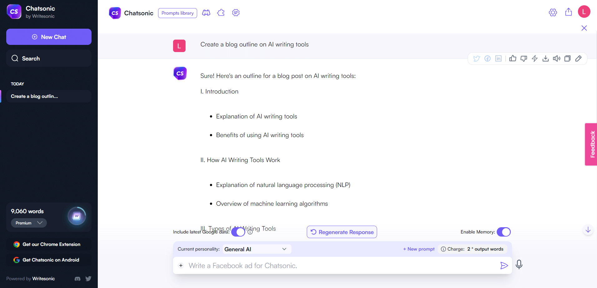Click heading 'I. Introduction'
The width and height of the screenshot is (597, 288).
tap(219, 91)
